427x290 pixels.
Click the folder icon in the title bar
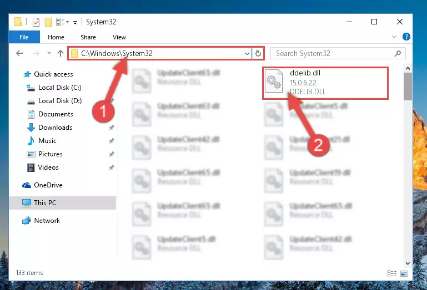point(18,22)
